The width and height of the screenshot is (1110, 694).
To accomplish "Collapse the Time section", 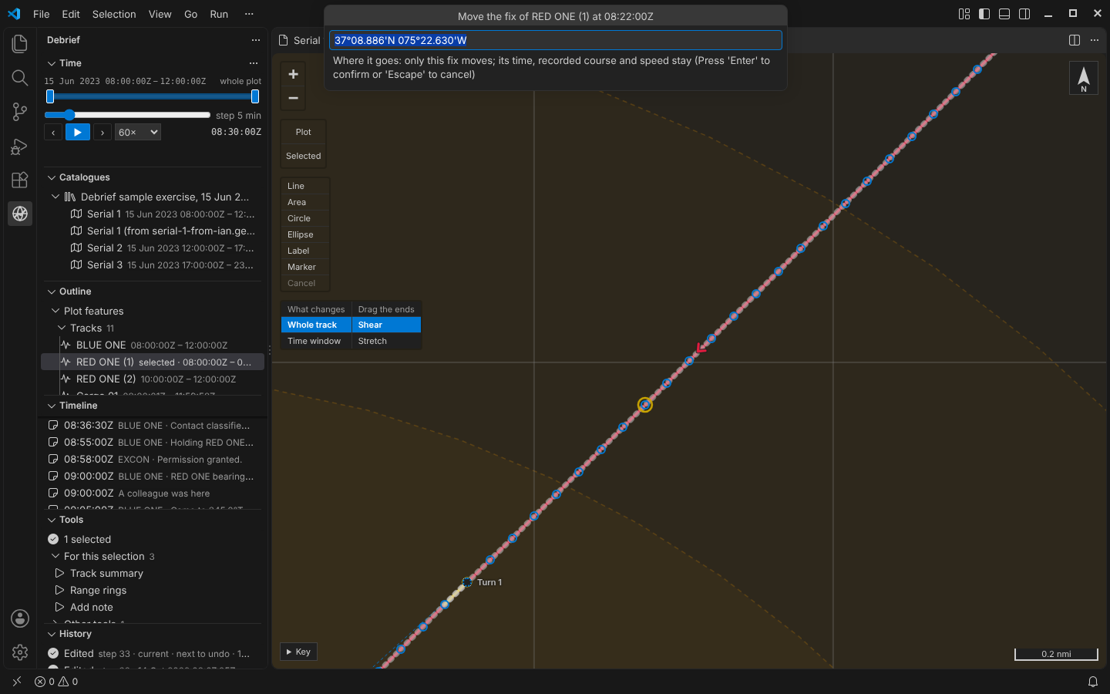I will [x=52, y=63].
